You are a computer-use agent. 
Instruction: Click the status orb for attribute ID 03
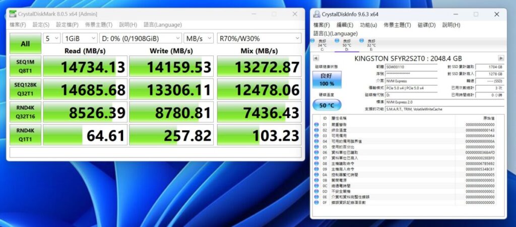[x=316, y=136]
